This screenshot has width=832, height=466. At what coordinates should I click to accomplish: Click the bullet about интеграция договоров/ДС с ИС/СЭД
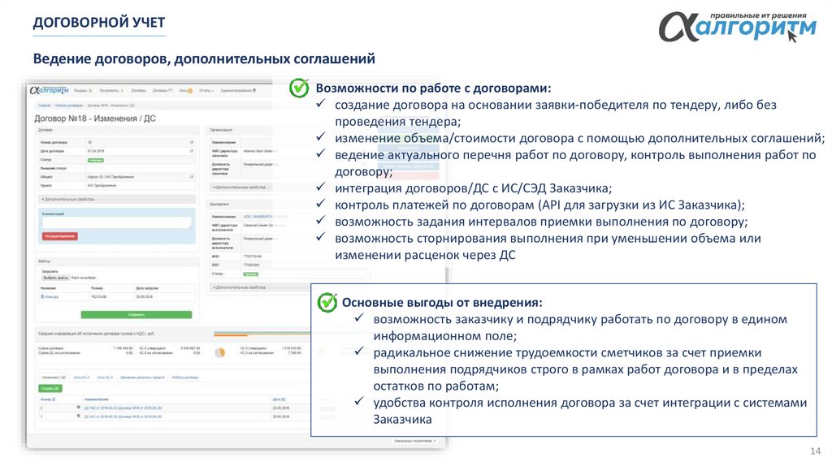(x=473, y=188)
